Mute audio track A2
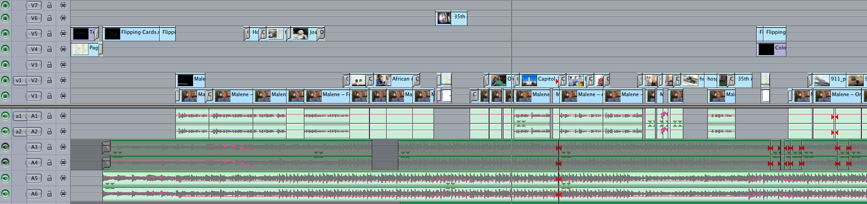This screenshot has width=867, height=204. coord(6,132)
